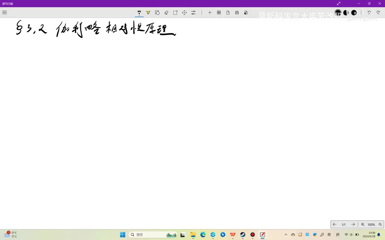Choose the move/pan canvas tool
Image resolution: width=385 pixels, height=240 pixels.
tap(184, 12)
